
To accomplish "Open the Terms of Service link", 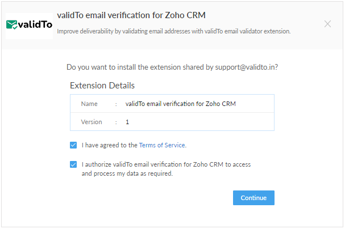I will click(162, 145).
